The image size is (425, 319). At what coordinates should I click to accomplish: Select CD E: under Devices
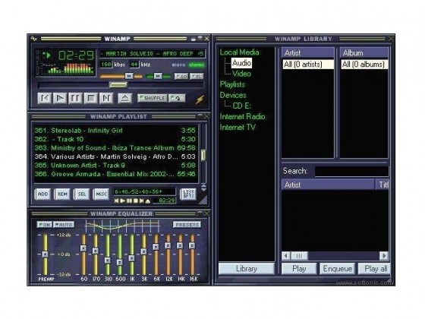pyautogui.click(x=242, y=106)
